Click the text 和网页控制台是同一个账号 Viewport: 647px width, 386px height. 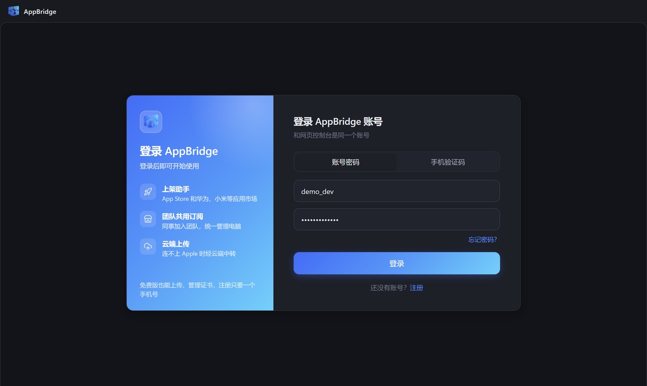click(x=331, y=135)
